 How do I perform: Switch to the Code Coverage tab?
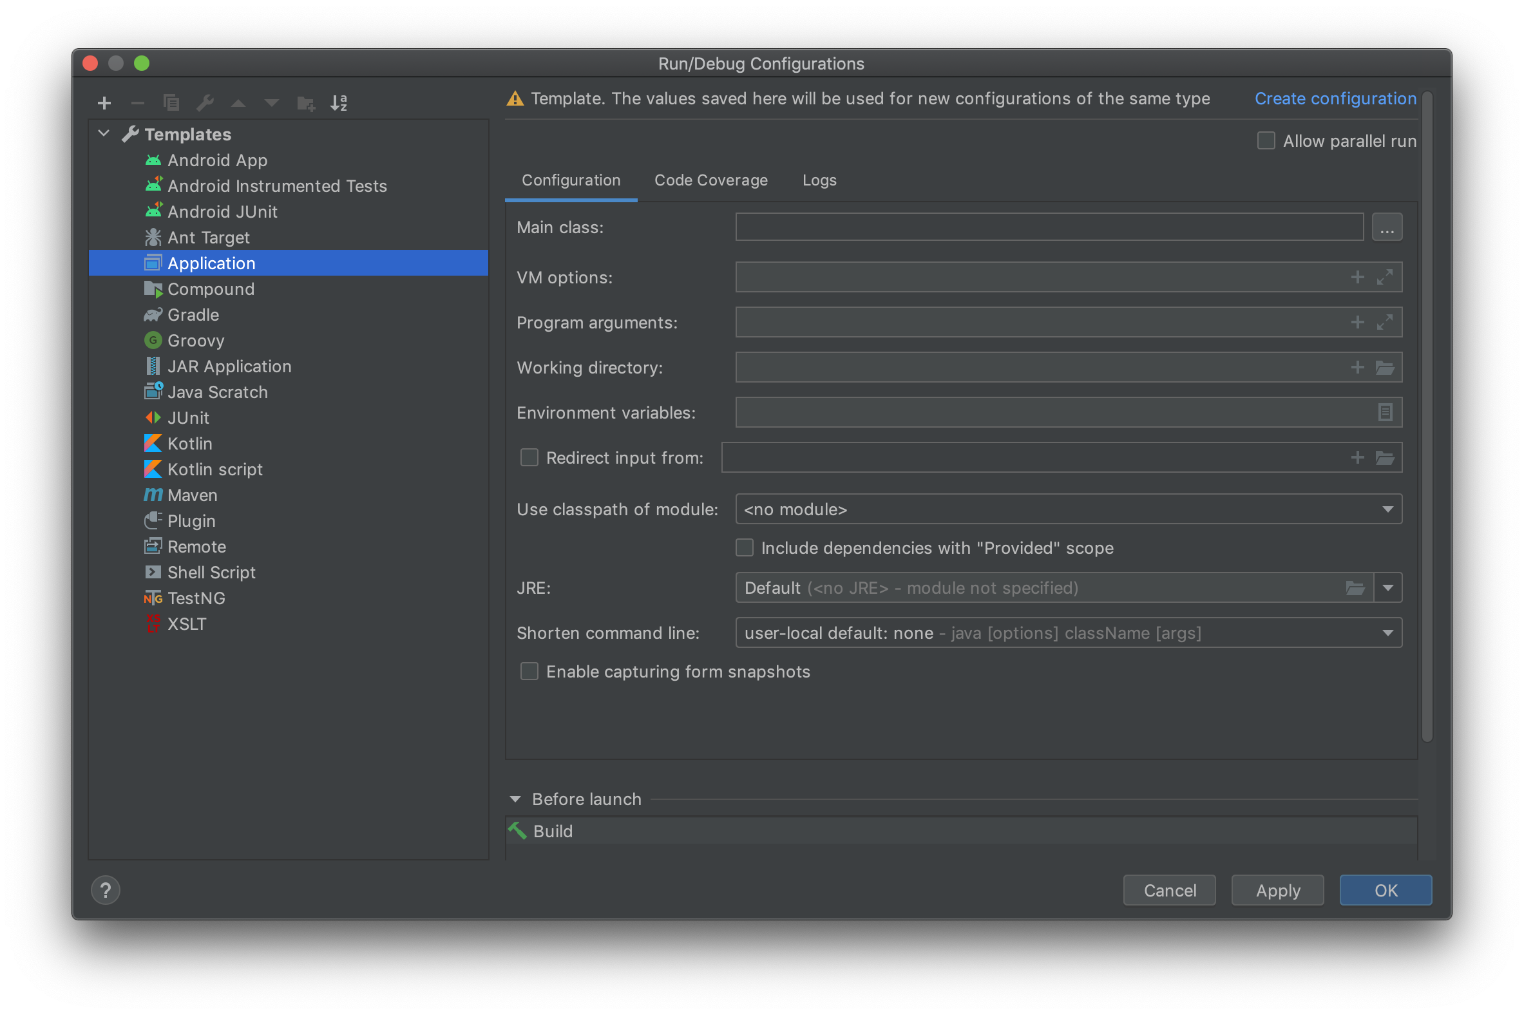pyautogui.click(x=710, y=180)
